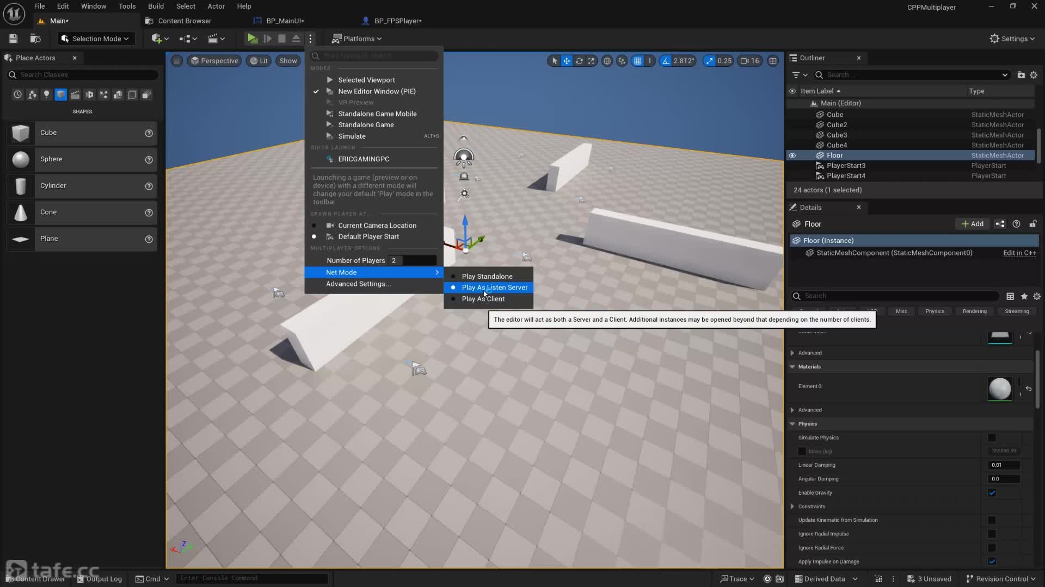The image size is (1045, 587).
Task: Open the Derived Data dropdown
Action: (826, 579)
